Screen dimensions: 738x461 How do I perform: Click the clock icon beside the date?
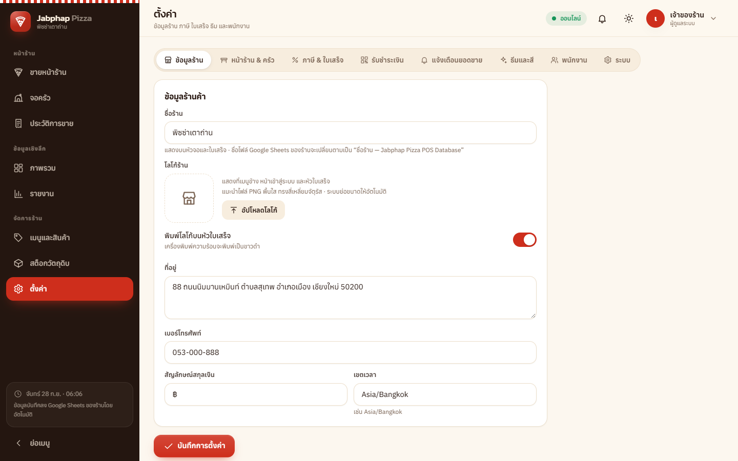[18, 394]
